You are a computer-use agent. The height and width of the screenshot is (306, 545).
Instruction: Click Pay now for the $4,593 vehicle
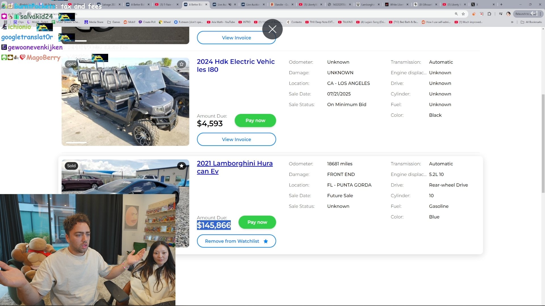(x=255, y=120)
